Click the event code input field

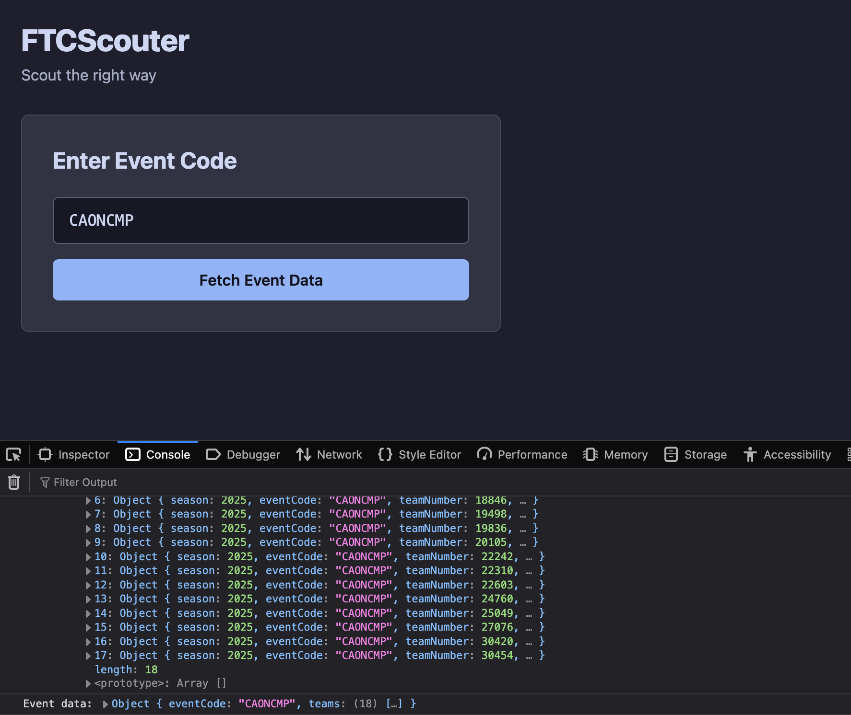point(261,220)
